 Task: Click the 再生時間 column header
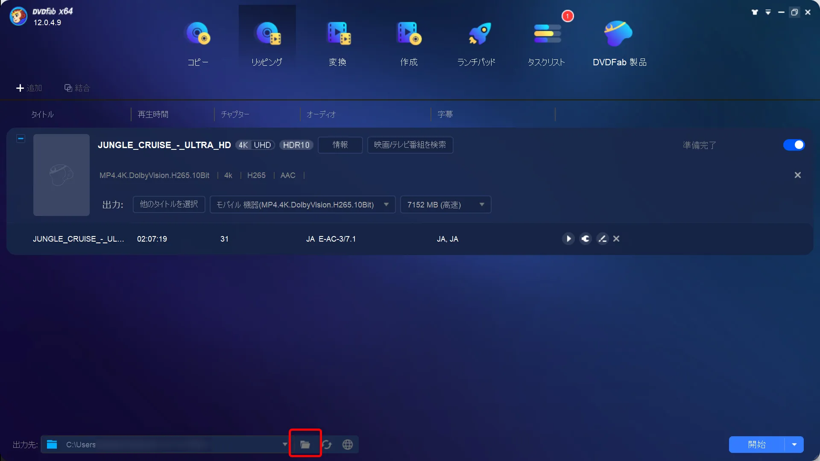coord(153,114)
